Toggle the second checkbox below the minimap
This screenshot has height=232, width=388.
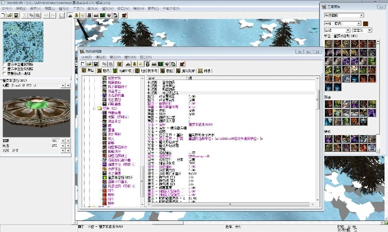coord(5,69)
